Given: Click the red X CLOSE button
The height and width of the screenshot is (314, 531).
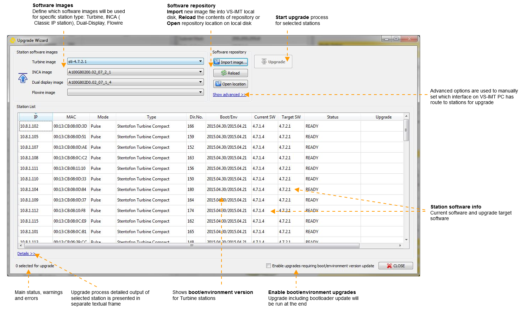Looking at the screenshot, I should [x=395, y=266].
